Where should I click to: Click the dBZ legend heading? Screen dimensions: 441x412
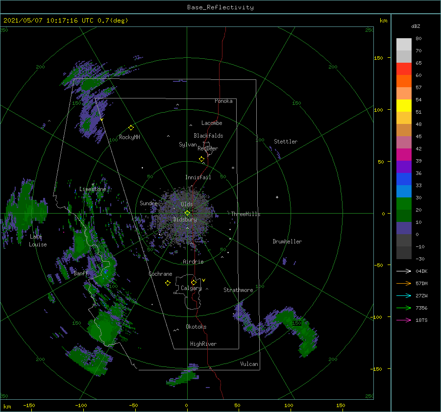416,26
